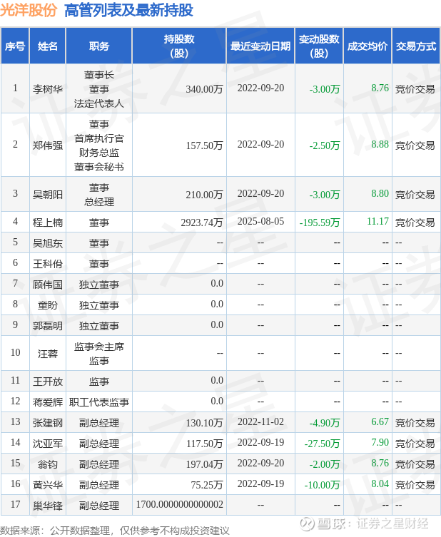Select the name 翁钧
This screenshot has height=537, width=441.
coord(48,464)
